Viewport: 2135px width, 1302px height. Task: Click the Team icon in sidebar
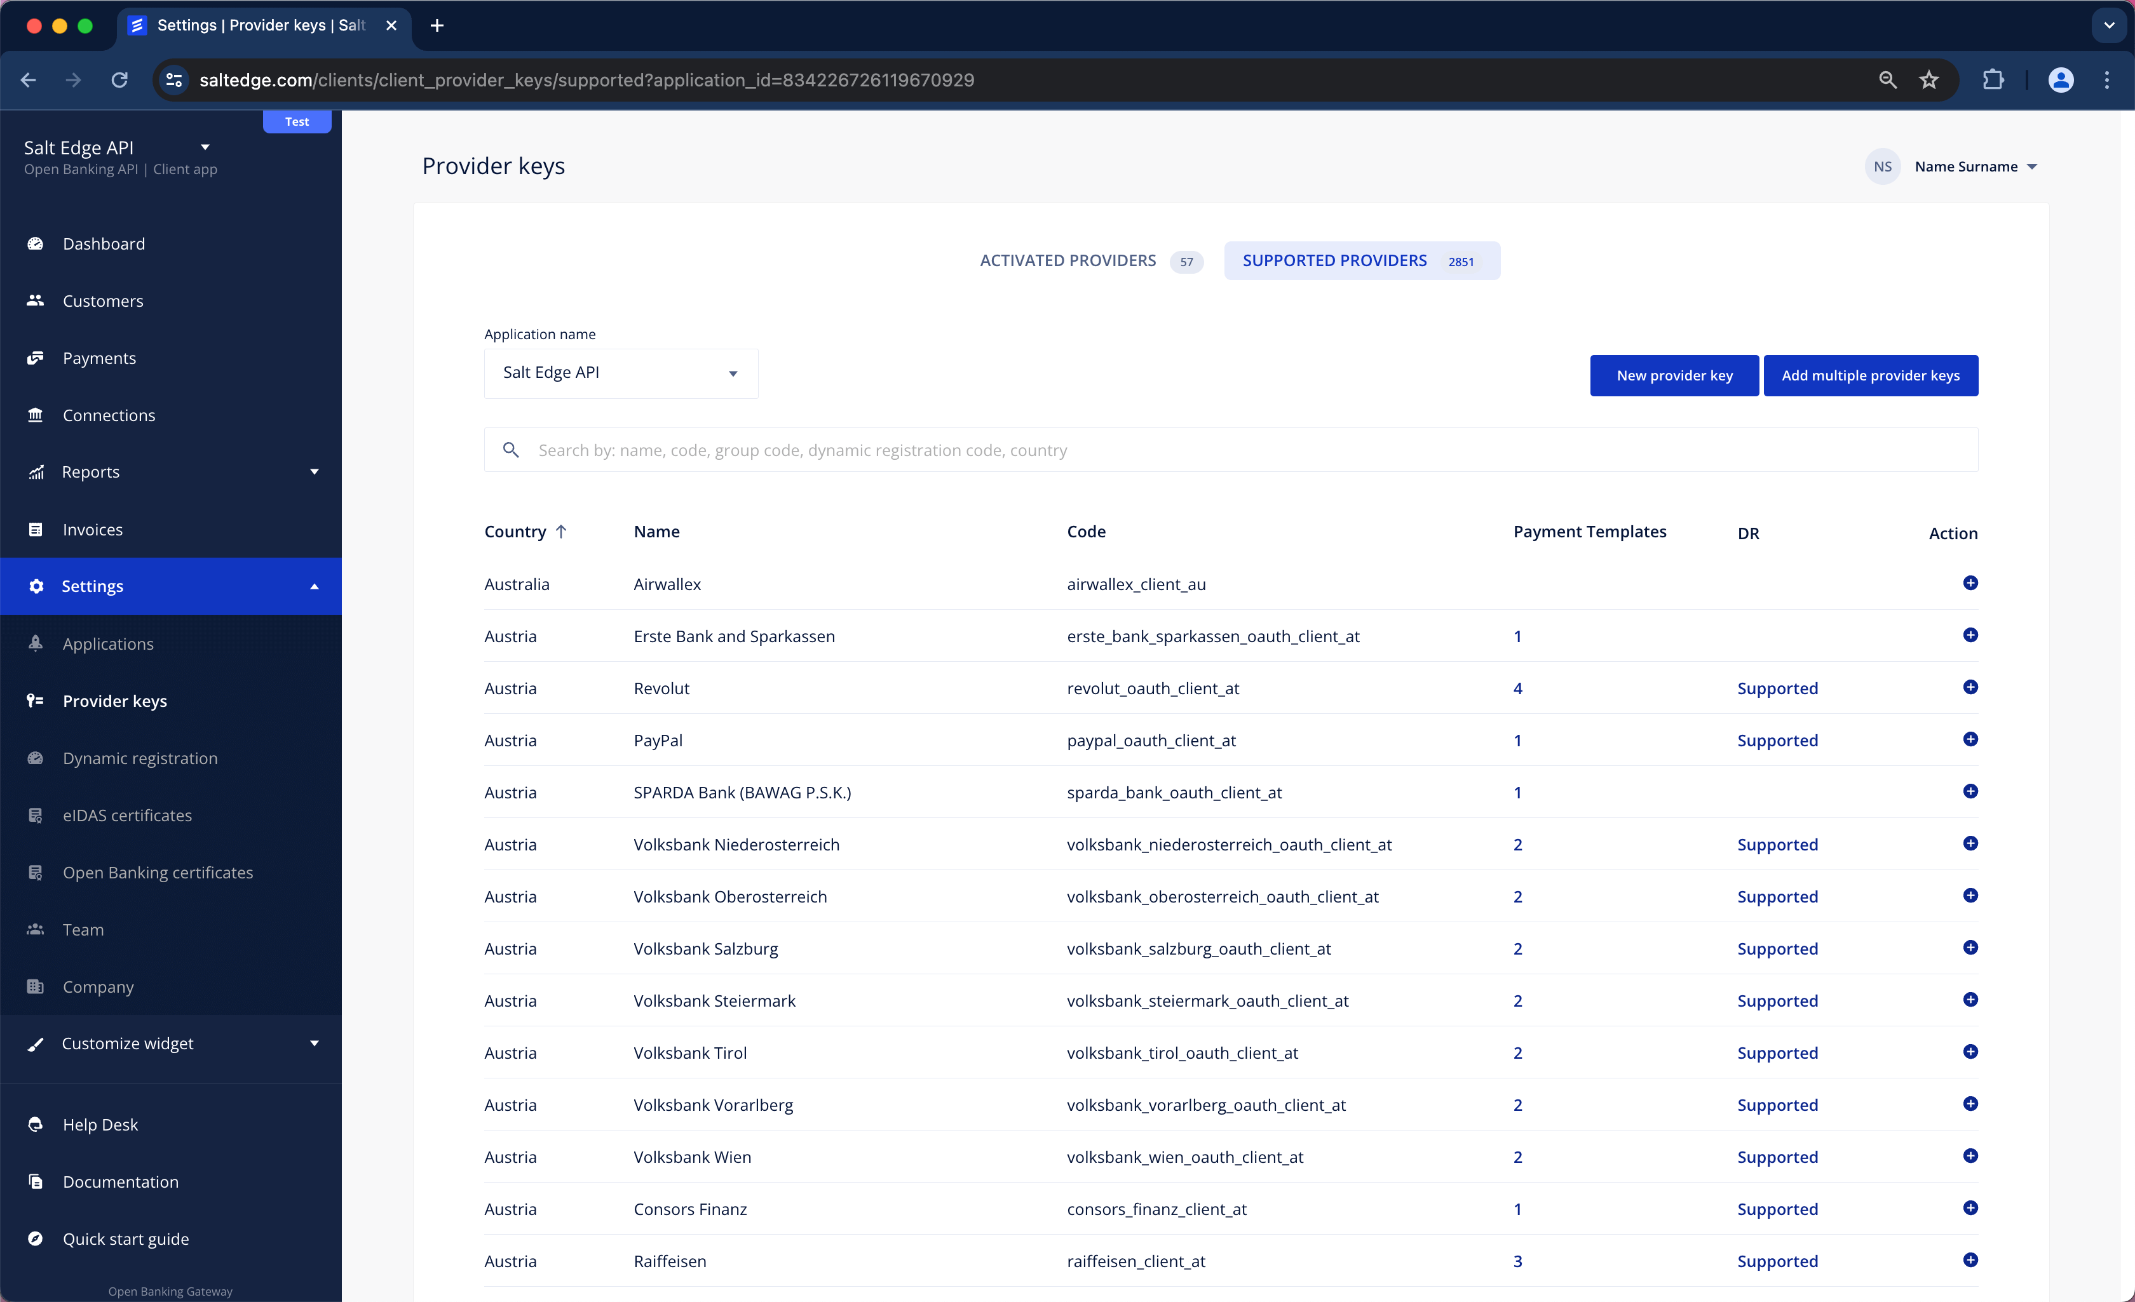coord(37,929)
